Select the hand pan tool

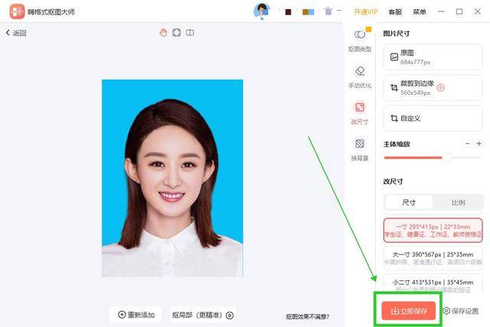pos(163,32)
